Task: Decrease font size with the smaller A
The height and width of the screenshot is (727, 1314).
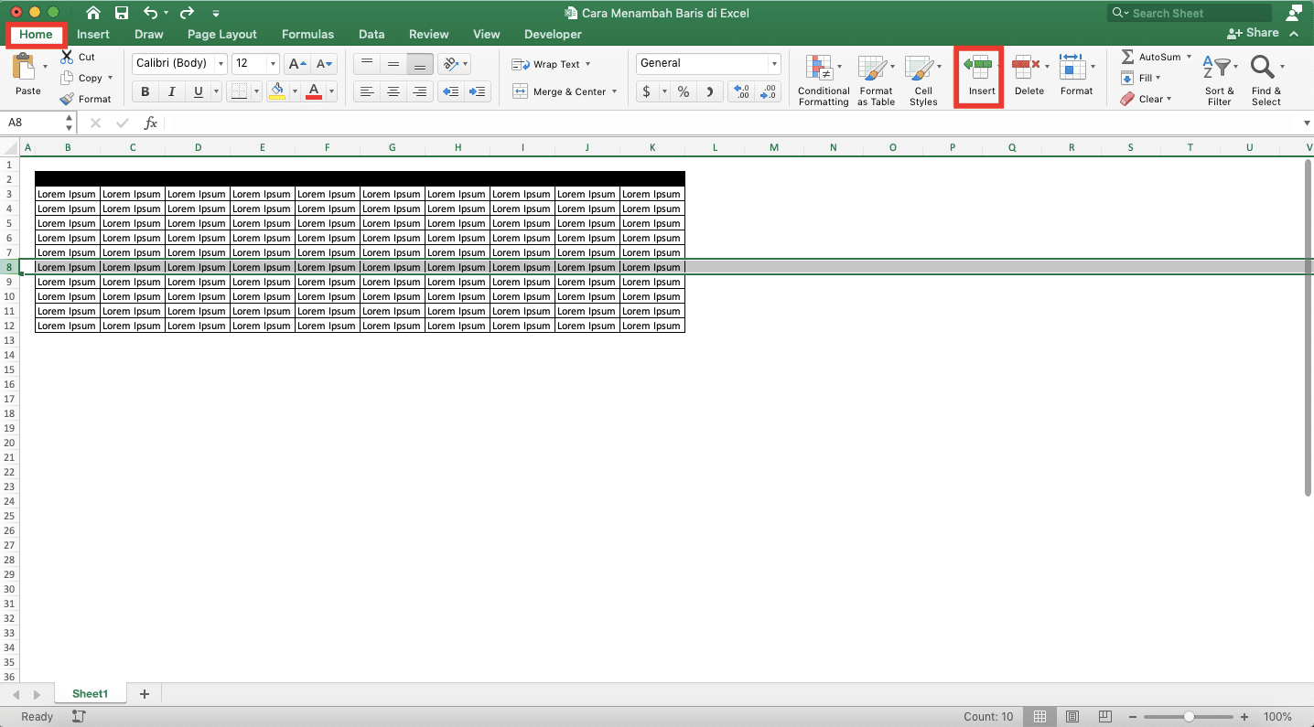Action: (x=325, y=64)
